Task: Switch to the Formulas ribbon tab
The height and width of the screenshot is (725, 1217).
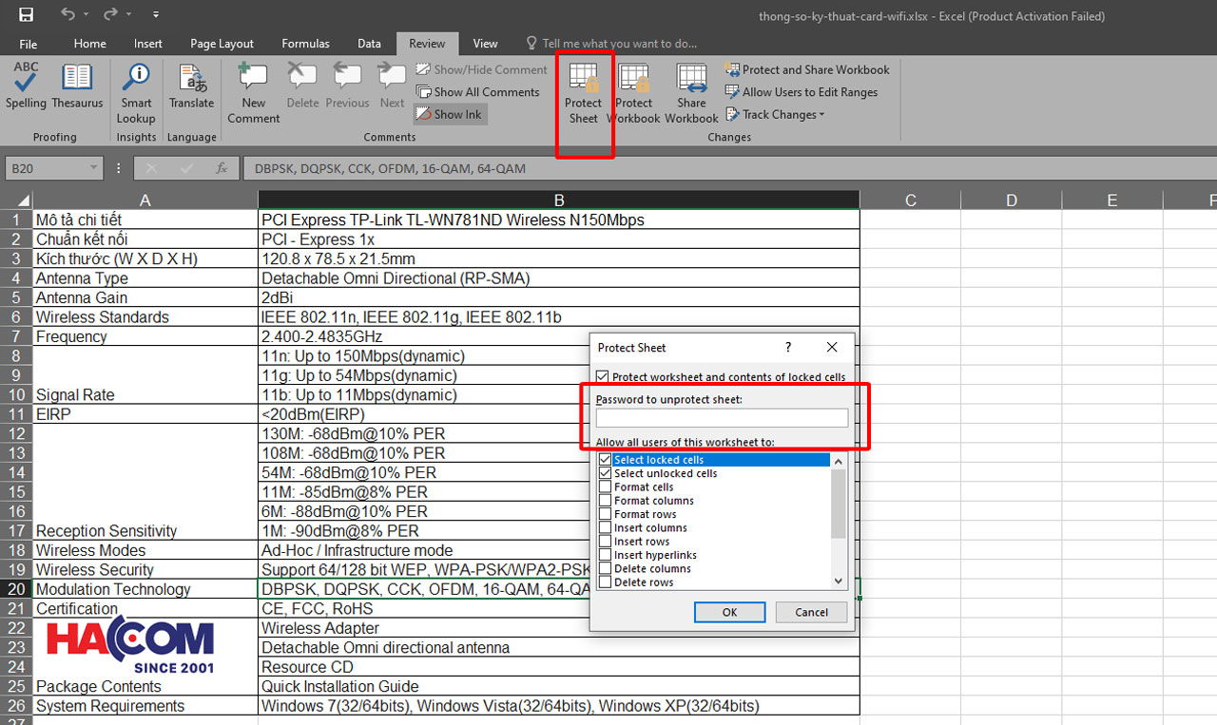Action: tap(305, 43)
